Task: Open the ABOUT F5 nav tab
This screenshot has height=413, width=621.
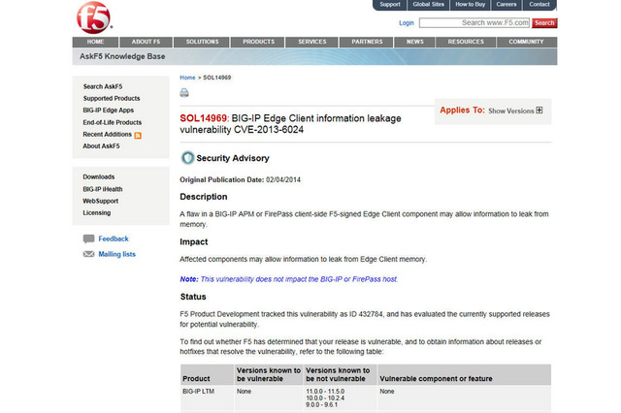Action: pos(147,42)
